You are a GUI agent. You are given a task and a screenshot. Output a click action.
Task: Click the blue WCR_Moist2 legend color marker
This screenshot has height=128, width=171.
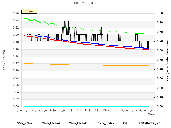point(38,123)
